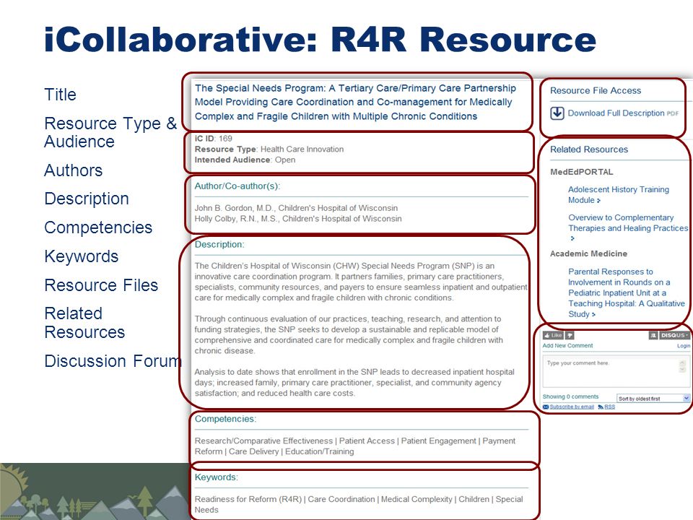Click the download arrow icon for Full Description
The width and height of the screenshot is (693, 520).
(x=557, y=113)
